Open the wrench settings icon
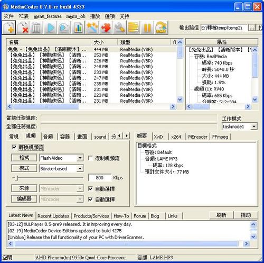The width and height of the screenshot is (264, 263). click(x=120, y=28)
